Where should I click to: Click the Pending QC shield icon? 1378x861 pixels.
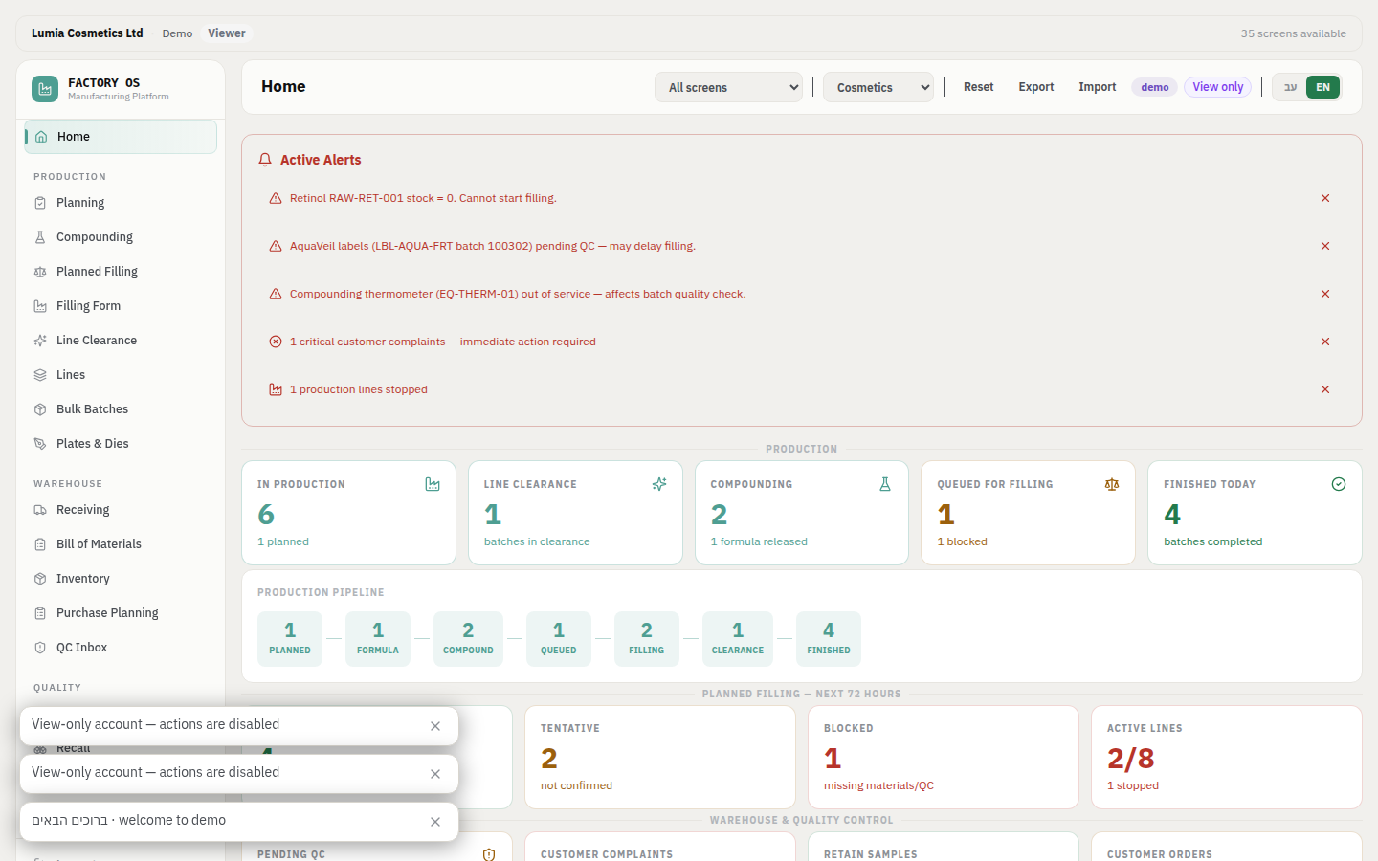point(489,854)
